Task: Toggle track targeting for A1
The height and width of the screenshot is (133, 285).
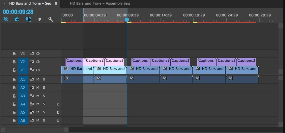Action: pos(23,79)
